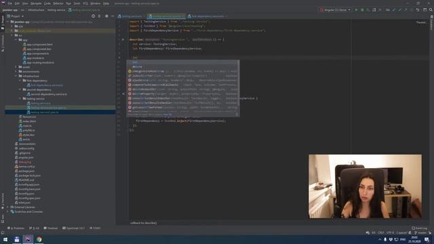Collapse the second-dependency folder

20,89
